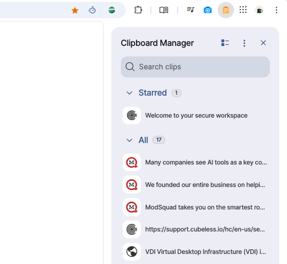Click the Starred count badge 1
This screenshot has height=264, width=287.
pyautogui.click(x=176, y=93)
